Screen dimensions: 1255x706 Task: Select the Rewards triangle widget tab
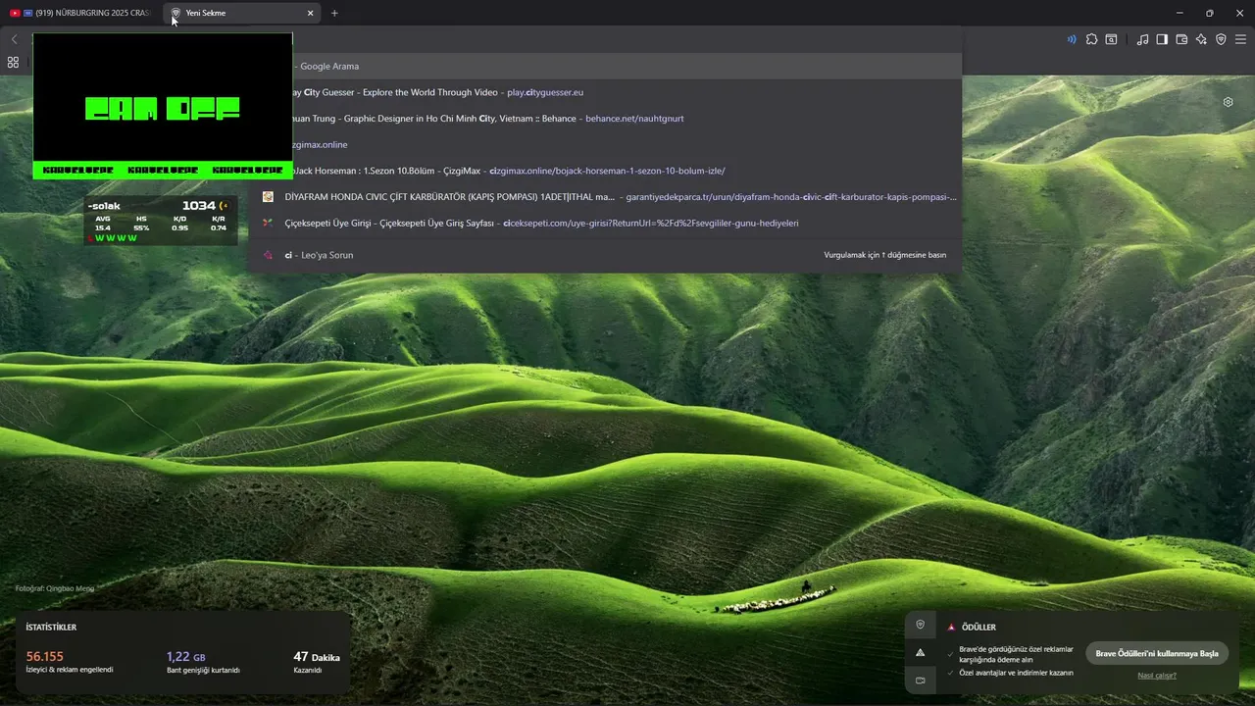coord(920,652)
